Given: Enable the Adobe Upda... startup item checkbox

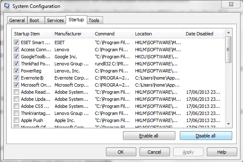Looking at the screenshot, I should 16,99.
